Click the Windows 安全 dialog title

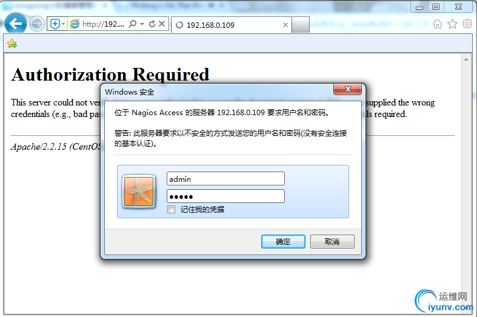pos(130,92)
